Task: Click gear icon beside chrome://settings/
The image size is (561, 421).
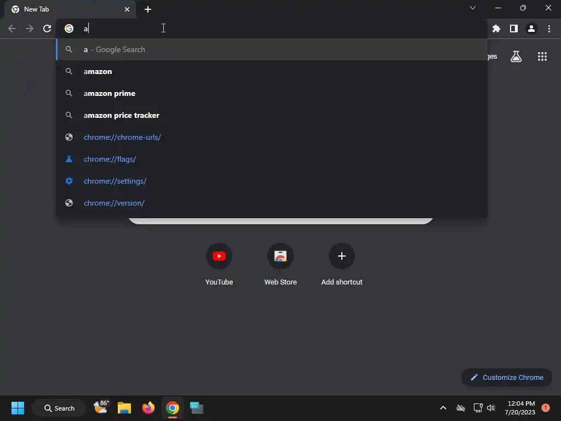Action: tap(69, 181)
